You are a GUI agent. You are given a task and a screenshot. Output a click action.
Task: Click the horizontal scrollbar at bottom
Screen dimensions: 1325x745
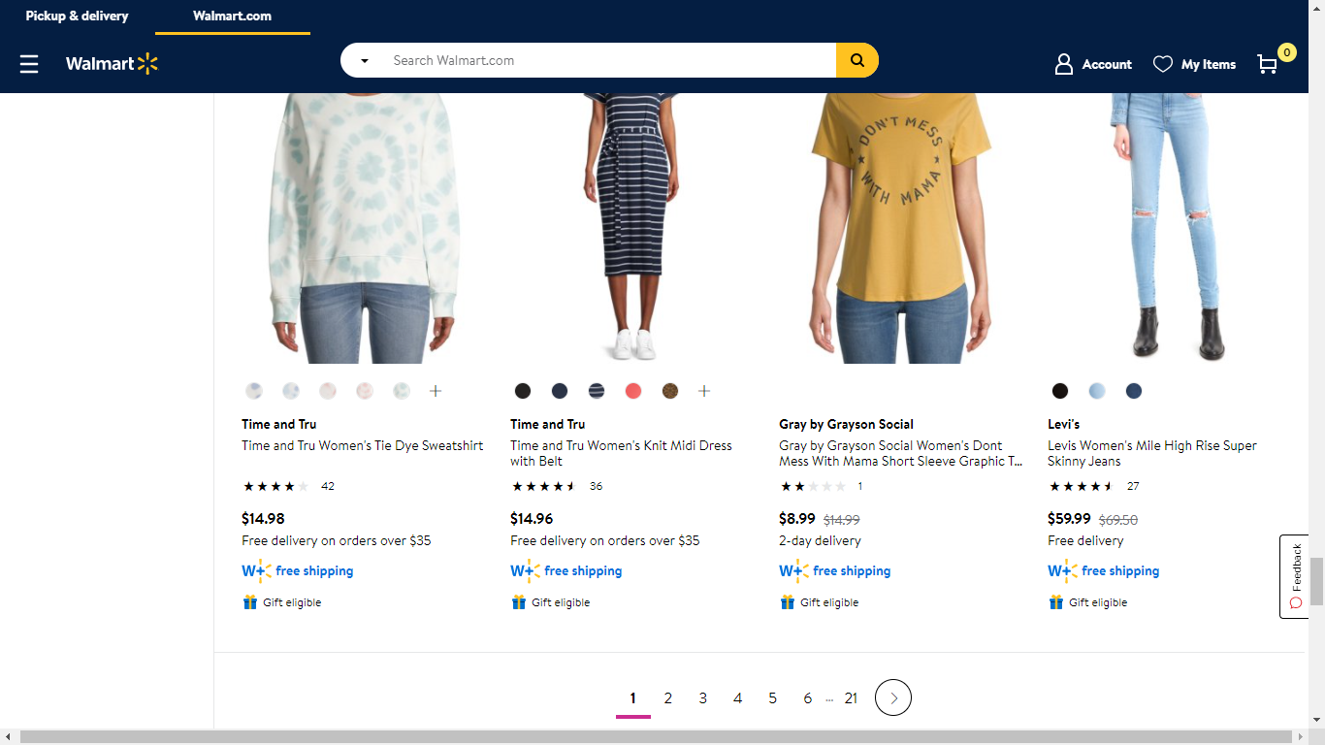(656, 737)
